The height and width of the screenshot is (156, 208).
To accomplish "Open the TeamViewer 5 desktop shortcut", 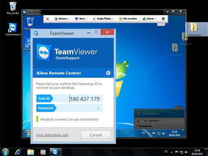I will pos(13,29).
